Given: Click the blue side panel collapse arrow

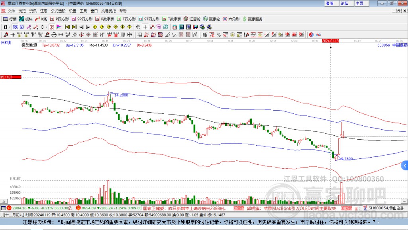Looking at the screenshot, I should point(405,166).
